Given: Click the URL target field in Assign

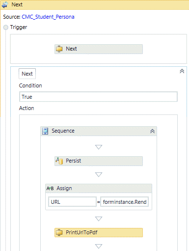Looking at the screenshot, I should tap(72, 202).
